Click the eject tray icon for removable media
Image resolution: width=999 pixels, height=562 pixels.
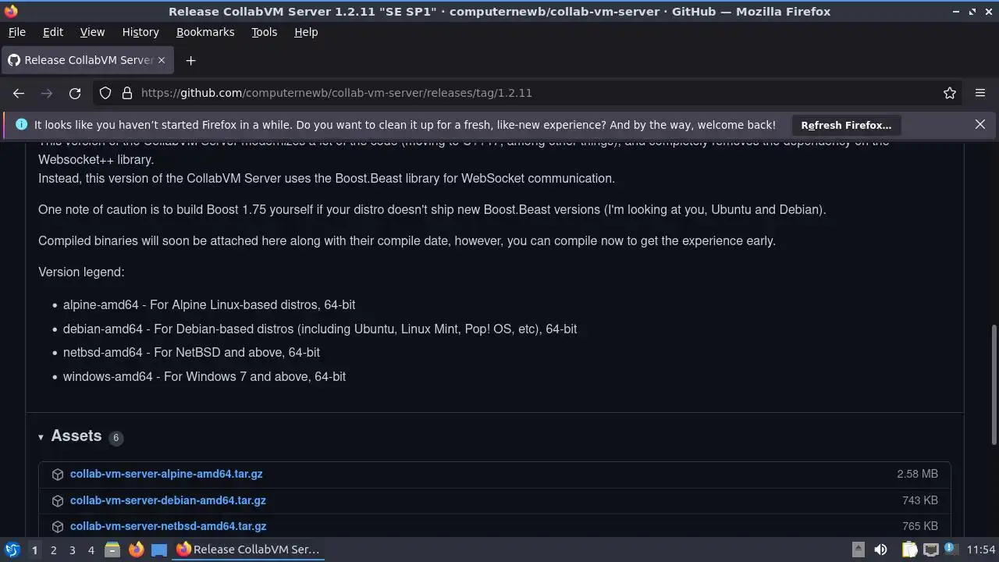click(858, 550)
